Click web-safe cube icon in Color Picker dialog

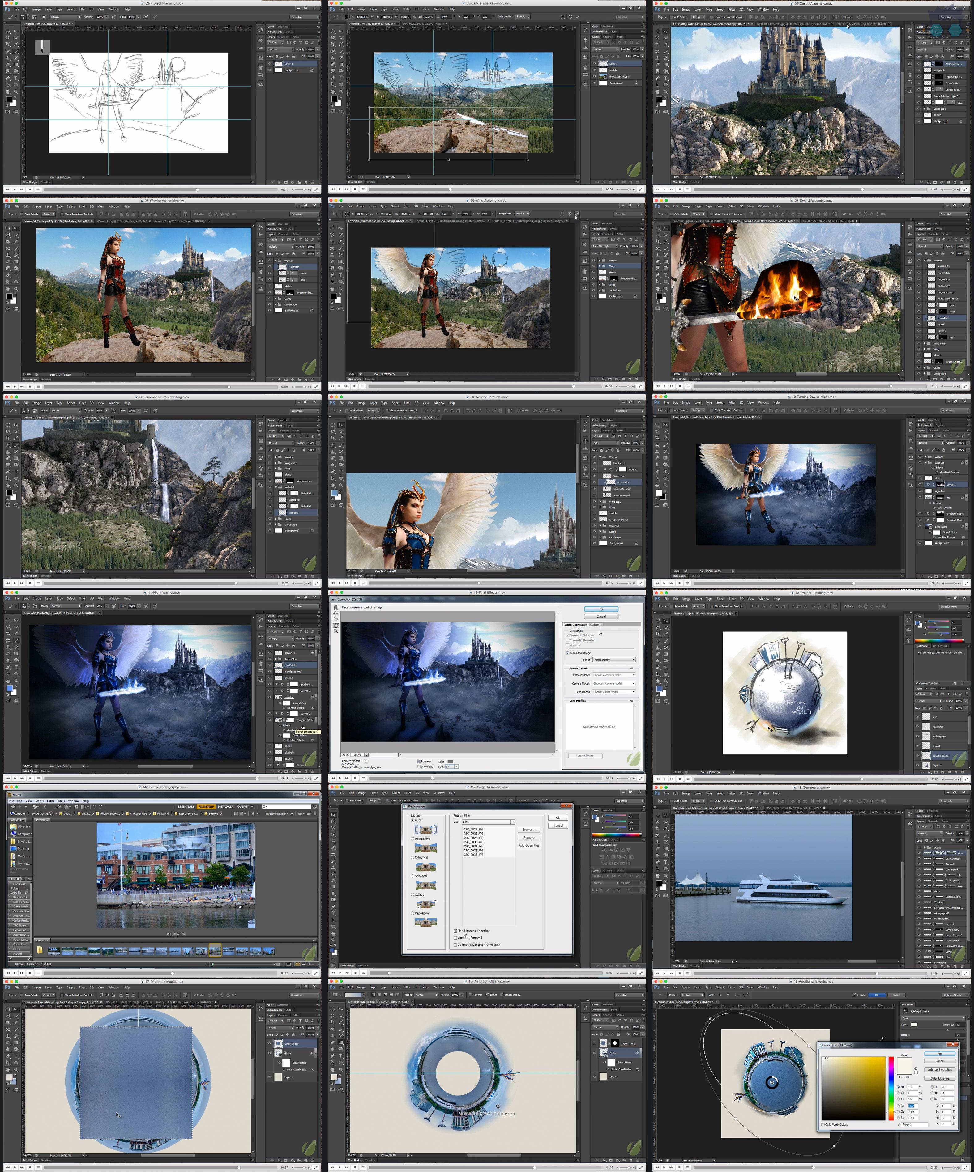point(916,1069)
